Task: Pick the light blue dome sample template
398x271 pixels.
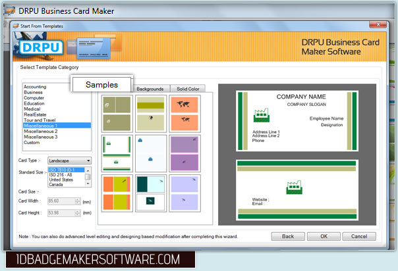Action: [151, 153]
